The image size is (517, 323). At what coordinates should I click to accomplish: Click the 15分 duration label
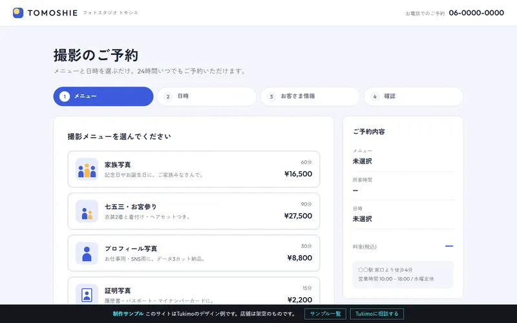307,288
